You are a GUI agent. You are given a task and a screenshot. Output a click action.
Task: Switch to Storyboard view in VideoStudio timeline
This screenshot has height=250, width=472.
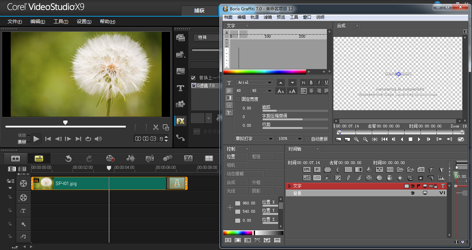(x=16, y=158)
